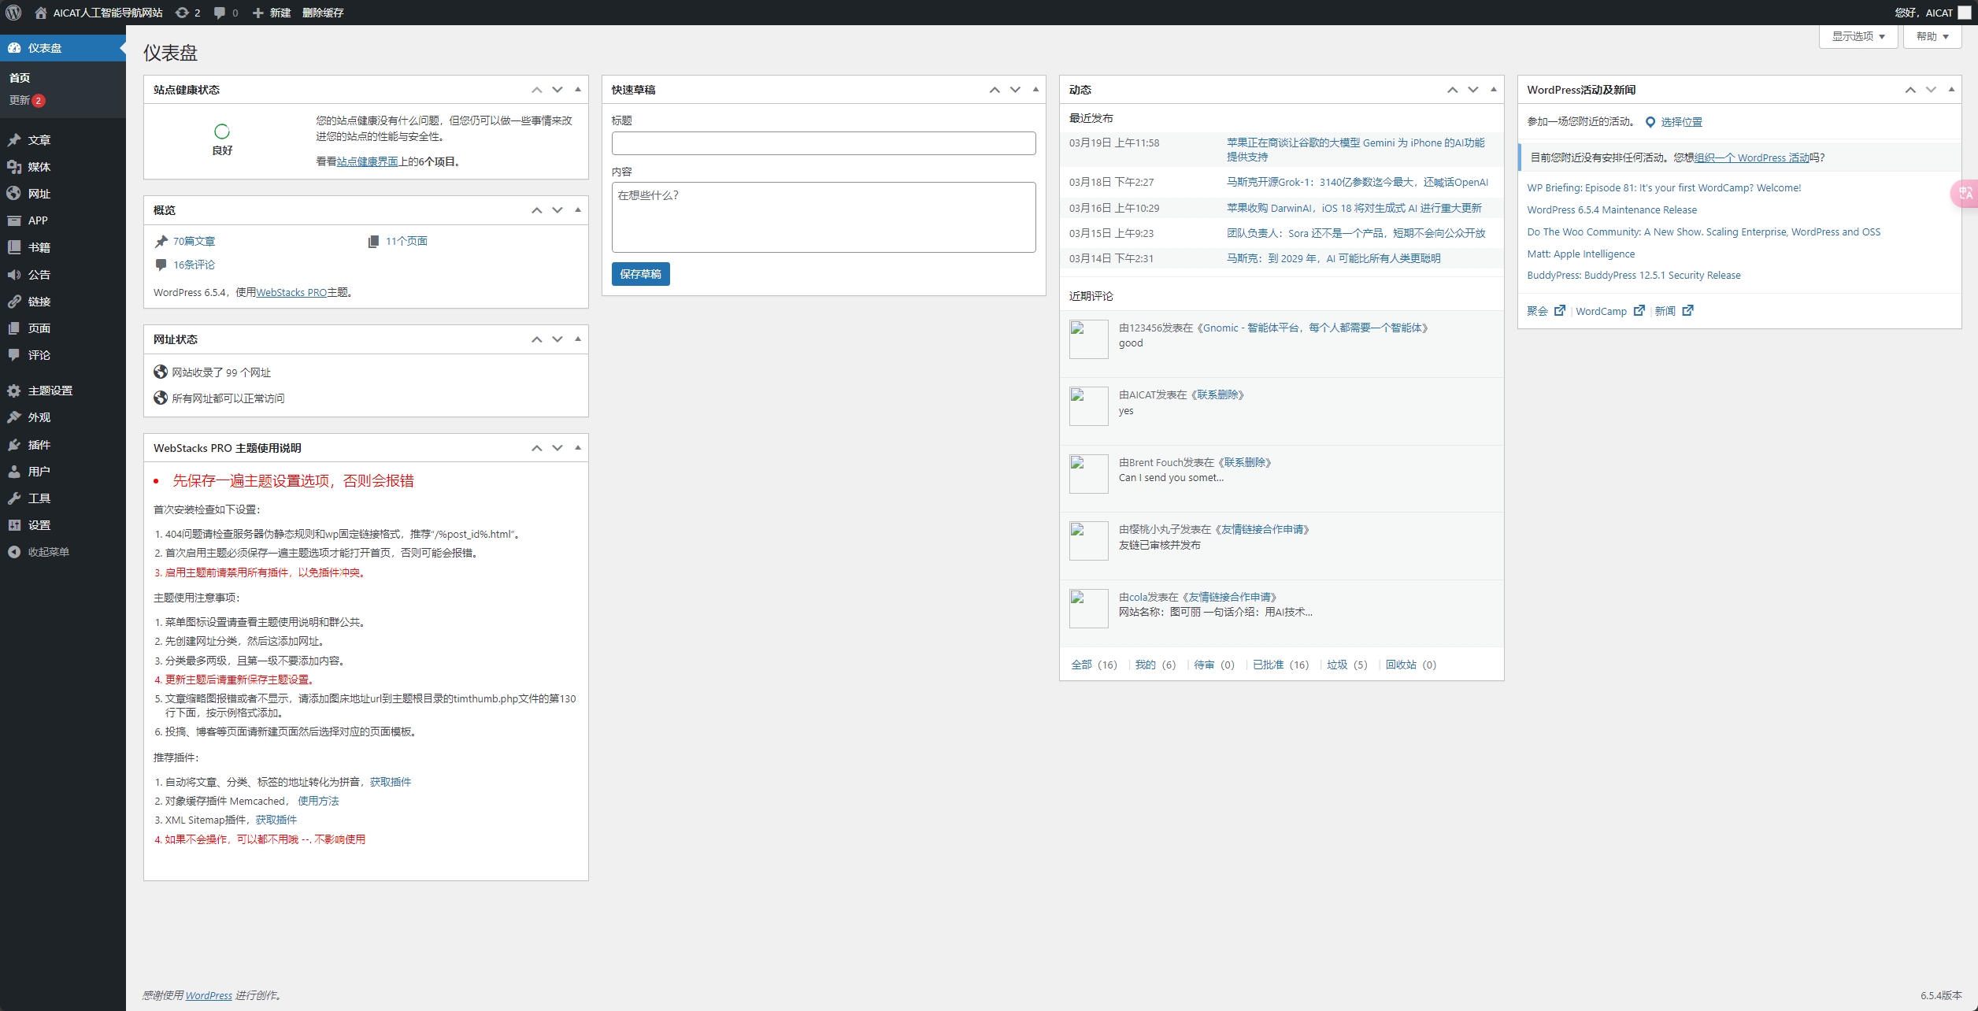Click the 内容 draft textarea
The height and width of the screenshot is (1011, 1978).
click(x=824, y=217)
